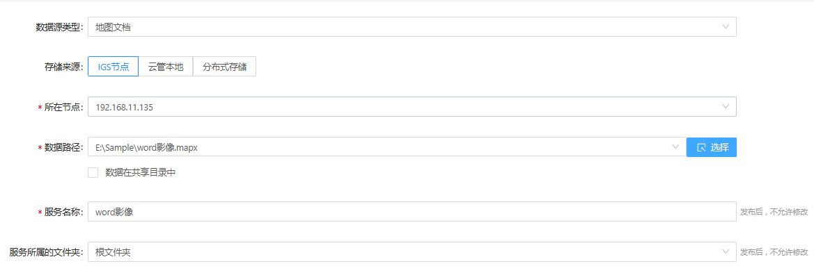Expand the 所在节点 dropdown showing 192.168.11.135
The image size is (814, 266).
[x=412, y=107]
